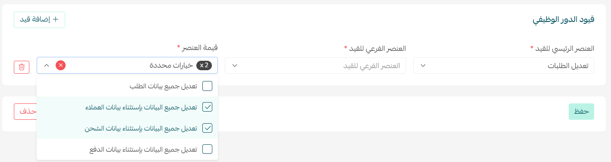This screenshot has height=162, width=611.
Task: Click the العنصر الفرعي للقيد placeholder field
Action: pyautogui.click(x=315, y=65)
